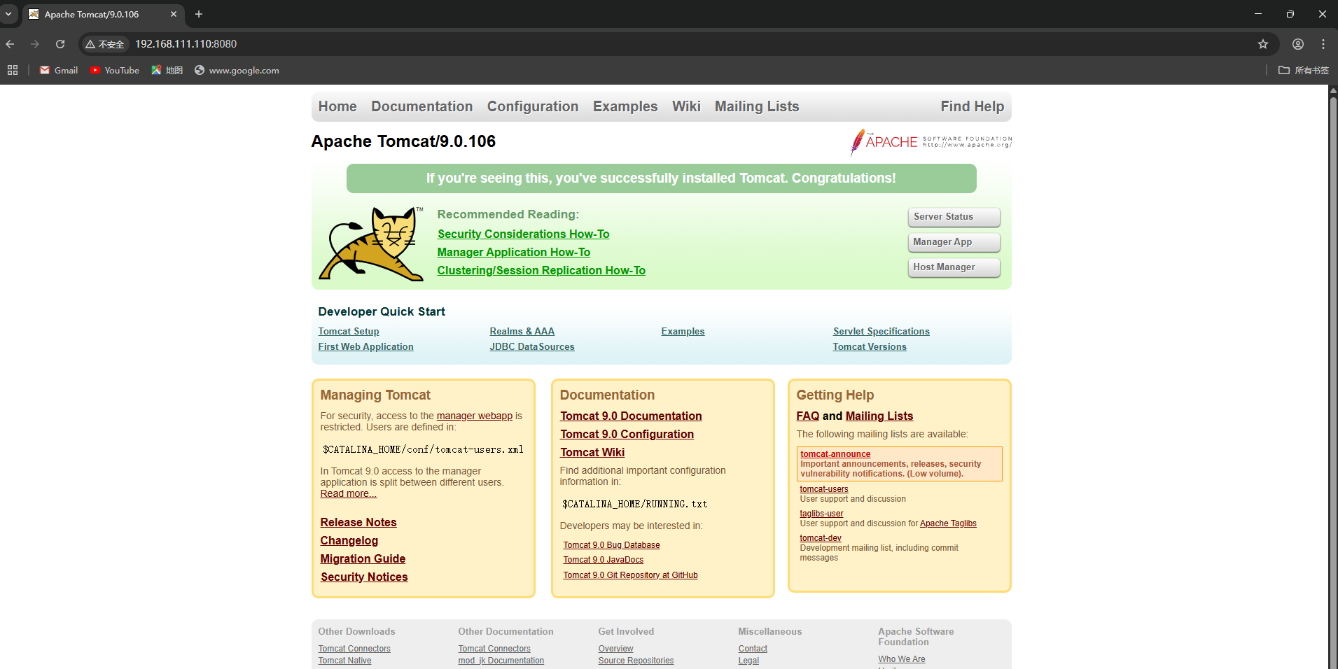This screenshot has width=1338, height=669.
Task: Click the Server Status button
Action: coord(954,217)
